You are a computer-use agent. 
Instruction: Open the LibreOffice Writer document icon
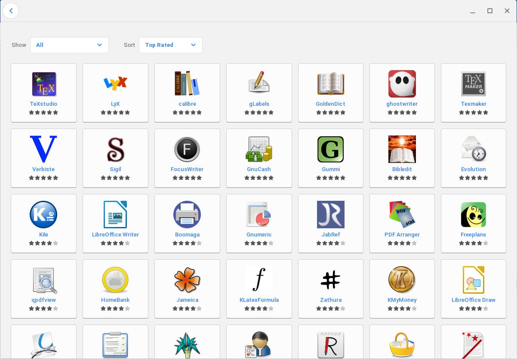pos(115,215)
